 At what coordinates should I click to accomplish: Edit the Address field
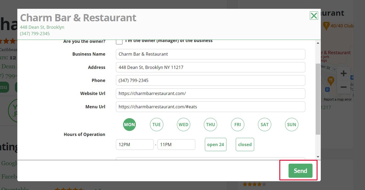pos(210,67)
